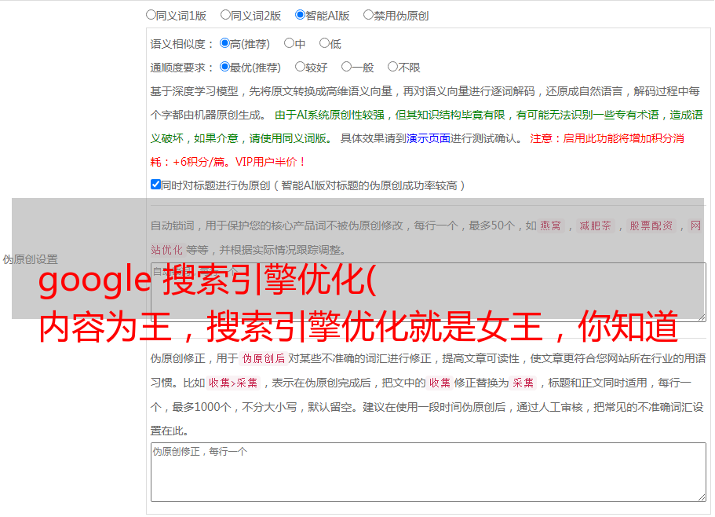Image resolution: width=715 pixels, height=517 pixels.
Task: Set 语义相似度 to 低
Action: click(x=325, y=44)
